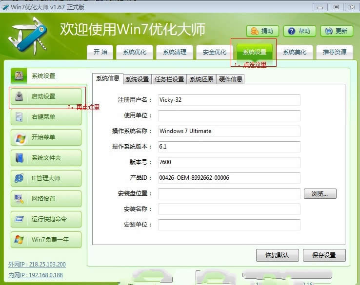The width and height of the screenshot is (360, 285).
Task: Click the 启动设置 download icon
Action: click(19, 96)
